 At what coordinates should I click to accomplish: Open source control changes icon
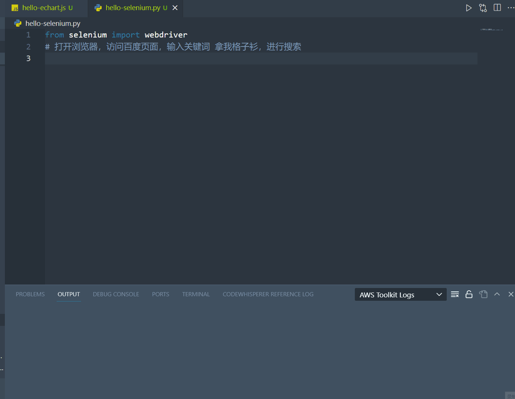483,8
